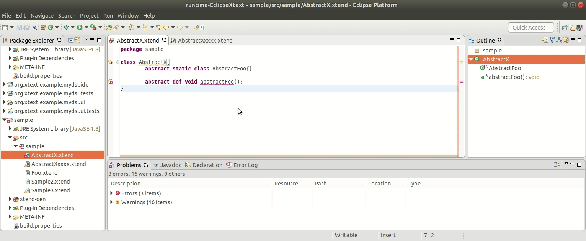Select abstractFoo() : void in Outline
586x241 pixels.
click(514, 77)
